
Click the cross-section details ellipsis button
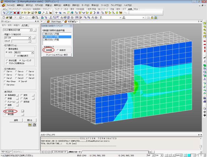click(23, 111)
